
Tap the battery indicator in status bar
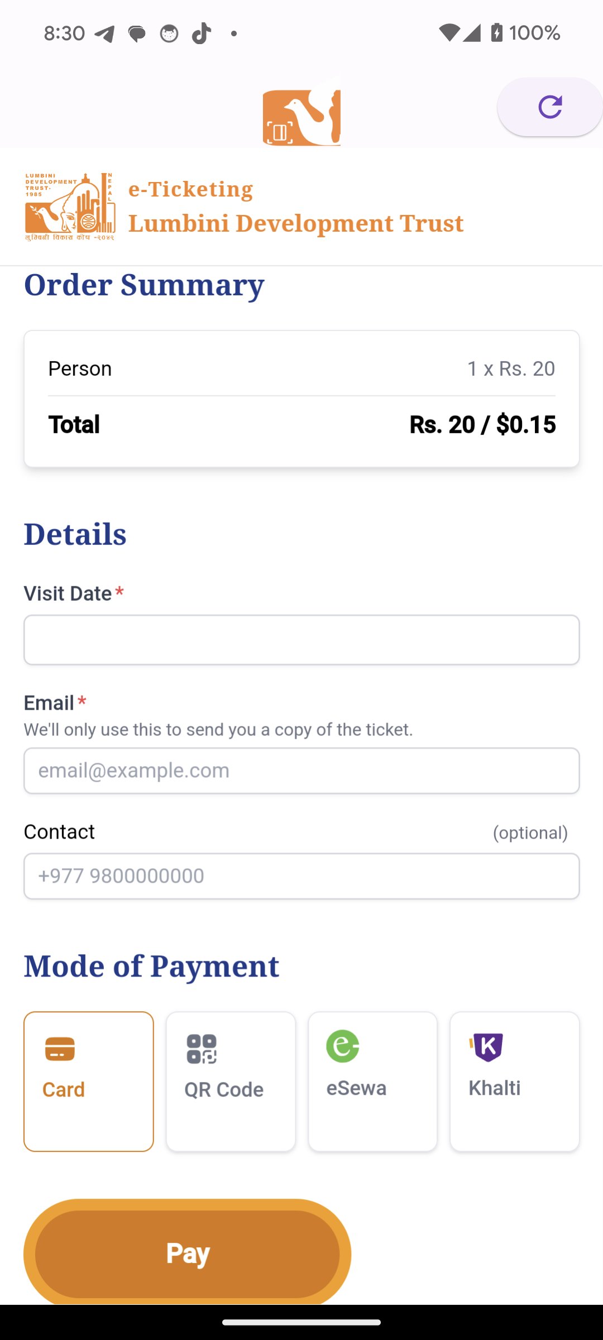coord(496,33)
